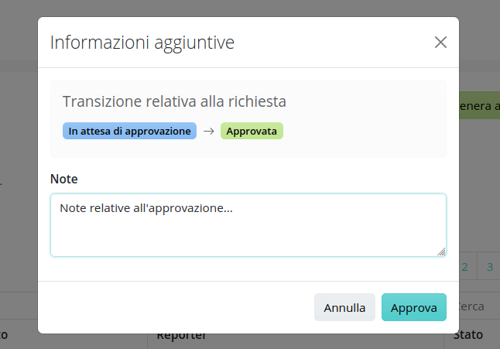Click the Informazioni aggiuntive dialog title
500x349 pixels.
coord(142,43)
